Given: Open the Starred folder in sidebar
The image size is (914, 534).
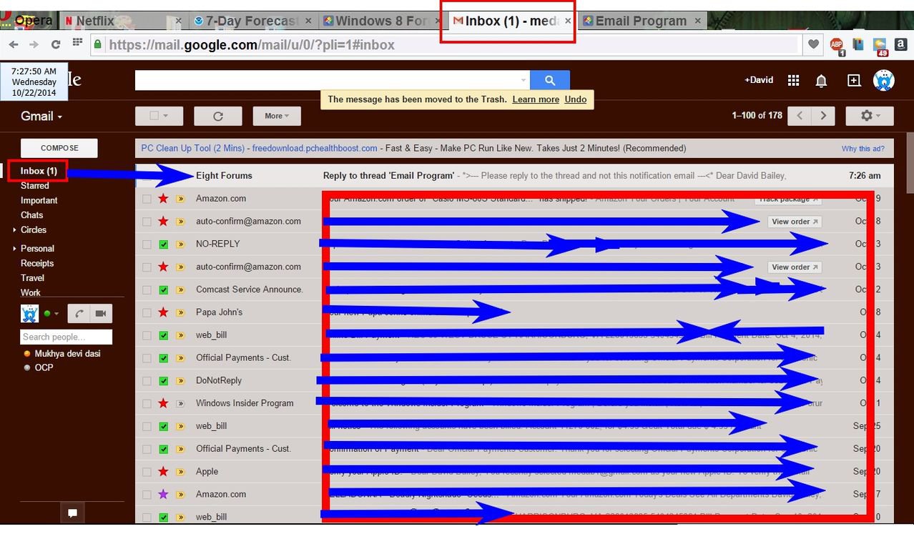Looking at the screenshot, I should click(x=34, y=186).
